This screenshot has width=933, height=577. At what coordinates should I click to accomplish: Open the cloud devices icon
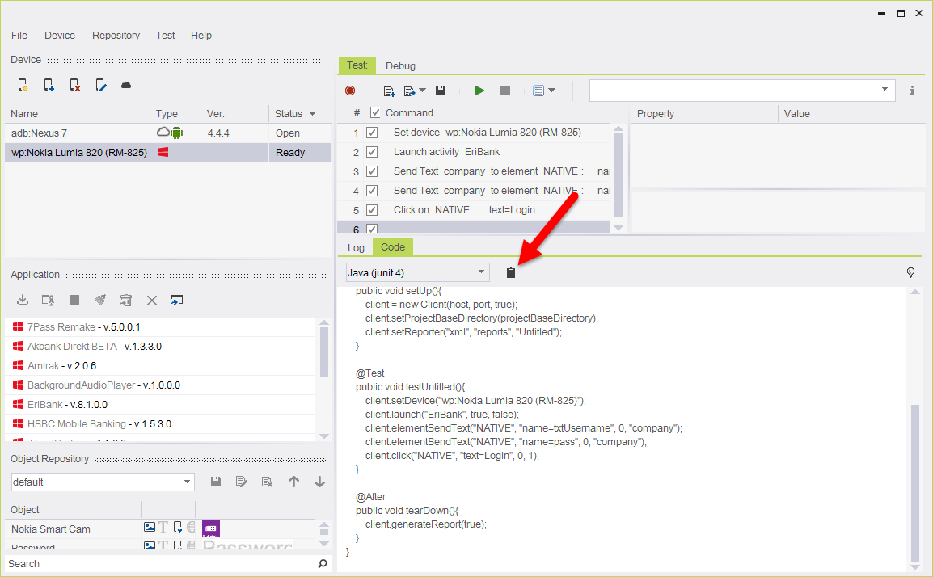coord(126,85)
